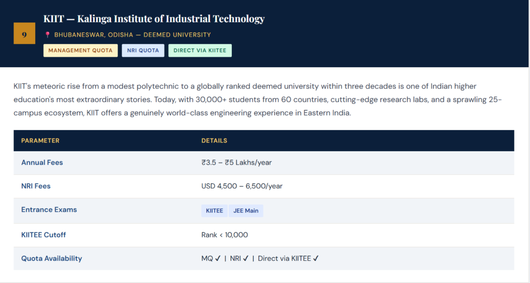Click the KIIT Kalinga Institute heading
Screen dimensions: 530x283
[x=154, y=19]
